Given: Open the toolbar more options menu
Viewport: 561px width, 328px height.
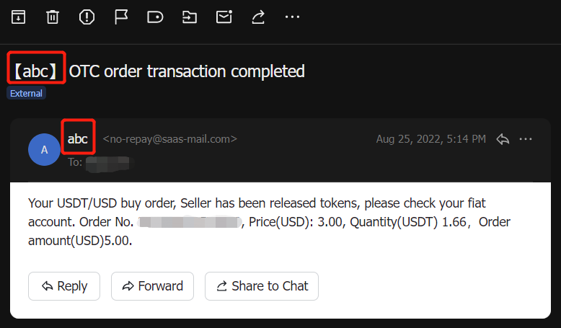Looking at the screenshot, I should (x=292, y=17).
